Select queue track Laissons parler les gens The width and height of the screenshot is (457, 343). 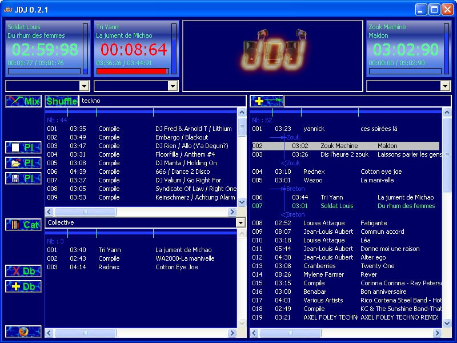click(346, 154)
